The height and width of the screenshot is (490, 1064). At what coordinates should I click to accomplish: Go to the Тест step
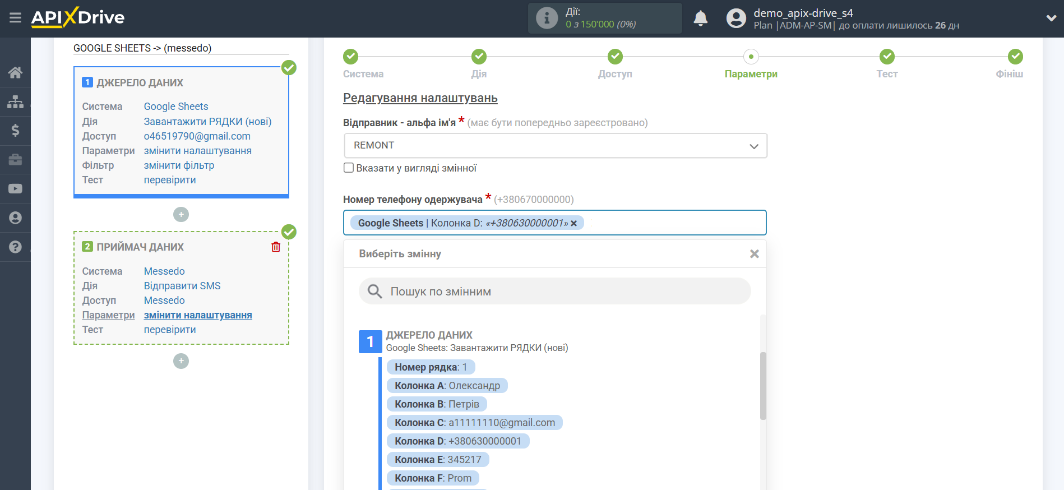(887, 64)
